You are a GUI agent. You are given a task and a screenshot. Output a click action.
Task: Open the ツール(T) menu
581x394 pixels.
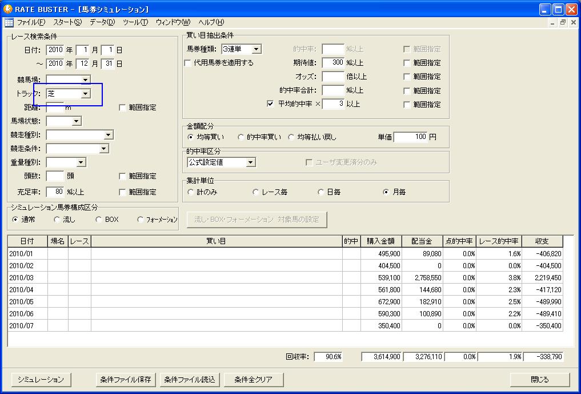pos(135,22)
